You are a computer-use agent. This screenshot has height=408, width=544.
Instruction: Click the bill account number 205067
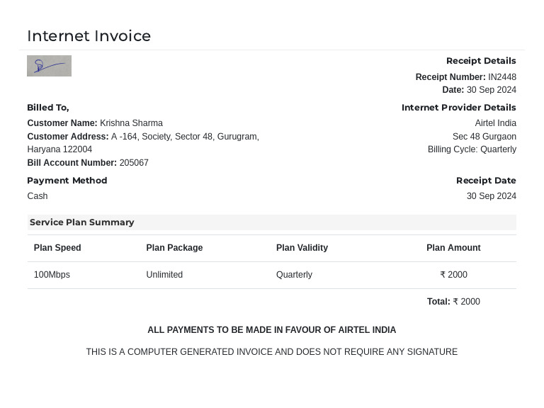tap(134, 163)
